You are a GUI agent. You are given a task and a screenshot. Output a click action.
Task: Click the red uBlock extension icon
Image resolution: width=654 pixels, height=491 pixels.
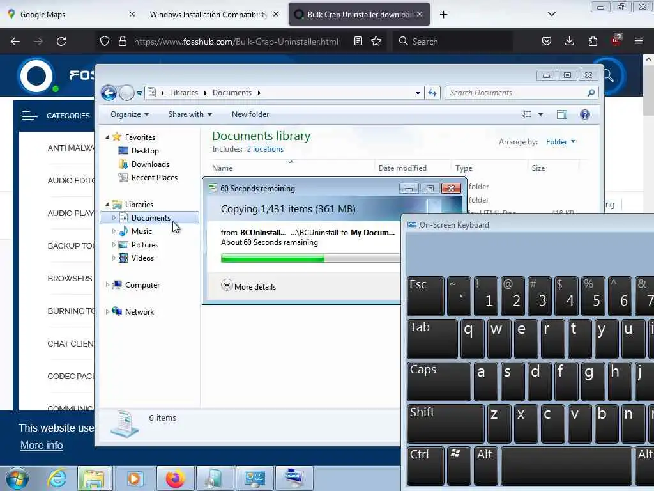[x=616, y=40]
